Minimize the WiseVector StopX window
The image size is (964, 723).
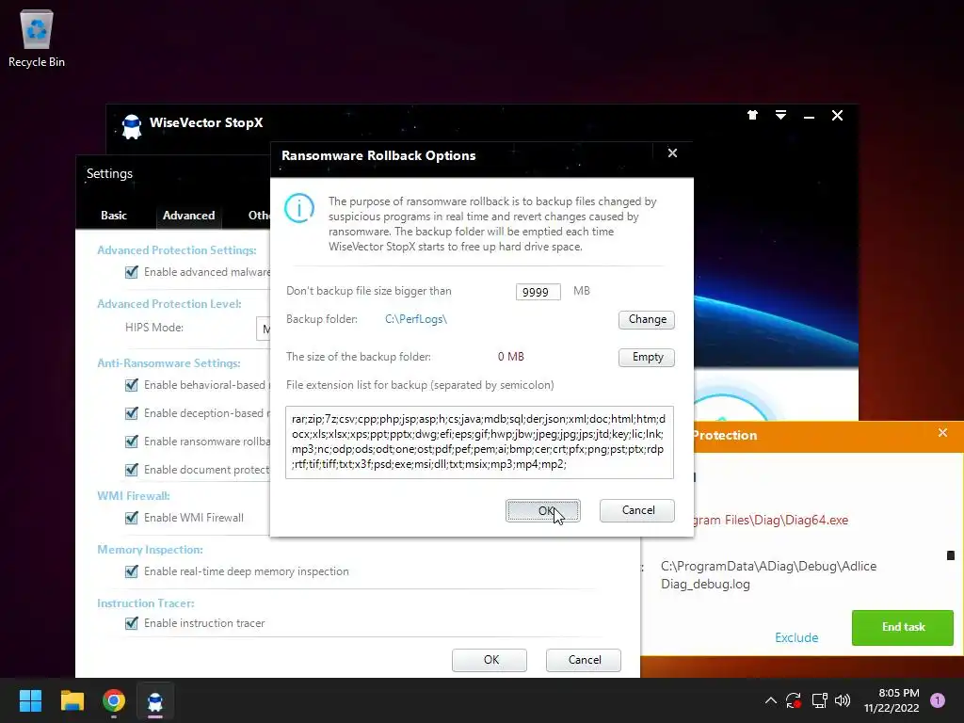[x=809, y=116]
